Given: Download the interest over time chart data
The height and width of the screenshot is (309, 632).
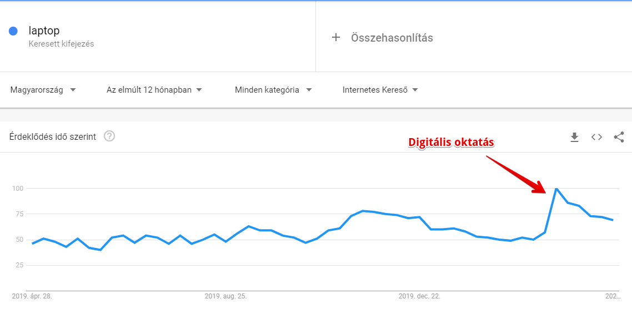Looking at the screenshot, I should click(x=574, y=137).
